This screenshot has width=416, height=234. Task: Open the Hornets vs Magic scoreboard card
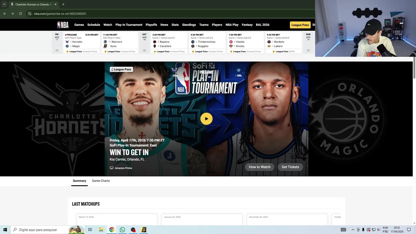point(81,43)
